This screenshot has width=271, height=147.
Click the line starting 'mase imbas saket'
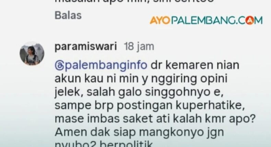155,119
